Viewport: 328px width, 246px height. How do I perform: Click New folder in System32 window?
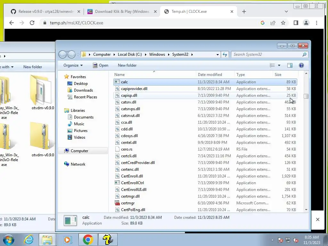point(127,65)
